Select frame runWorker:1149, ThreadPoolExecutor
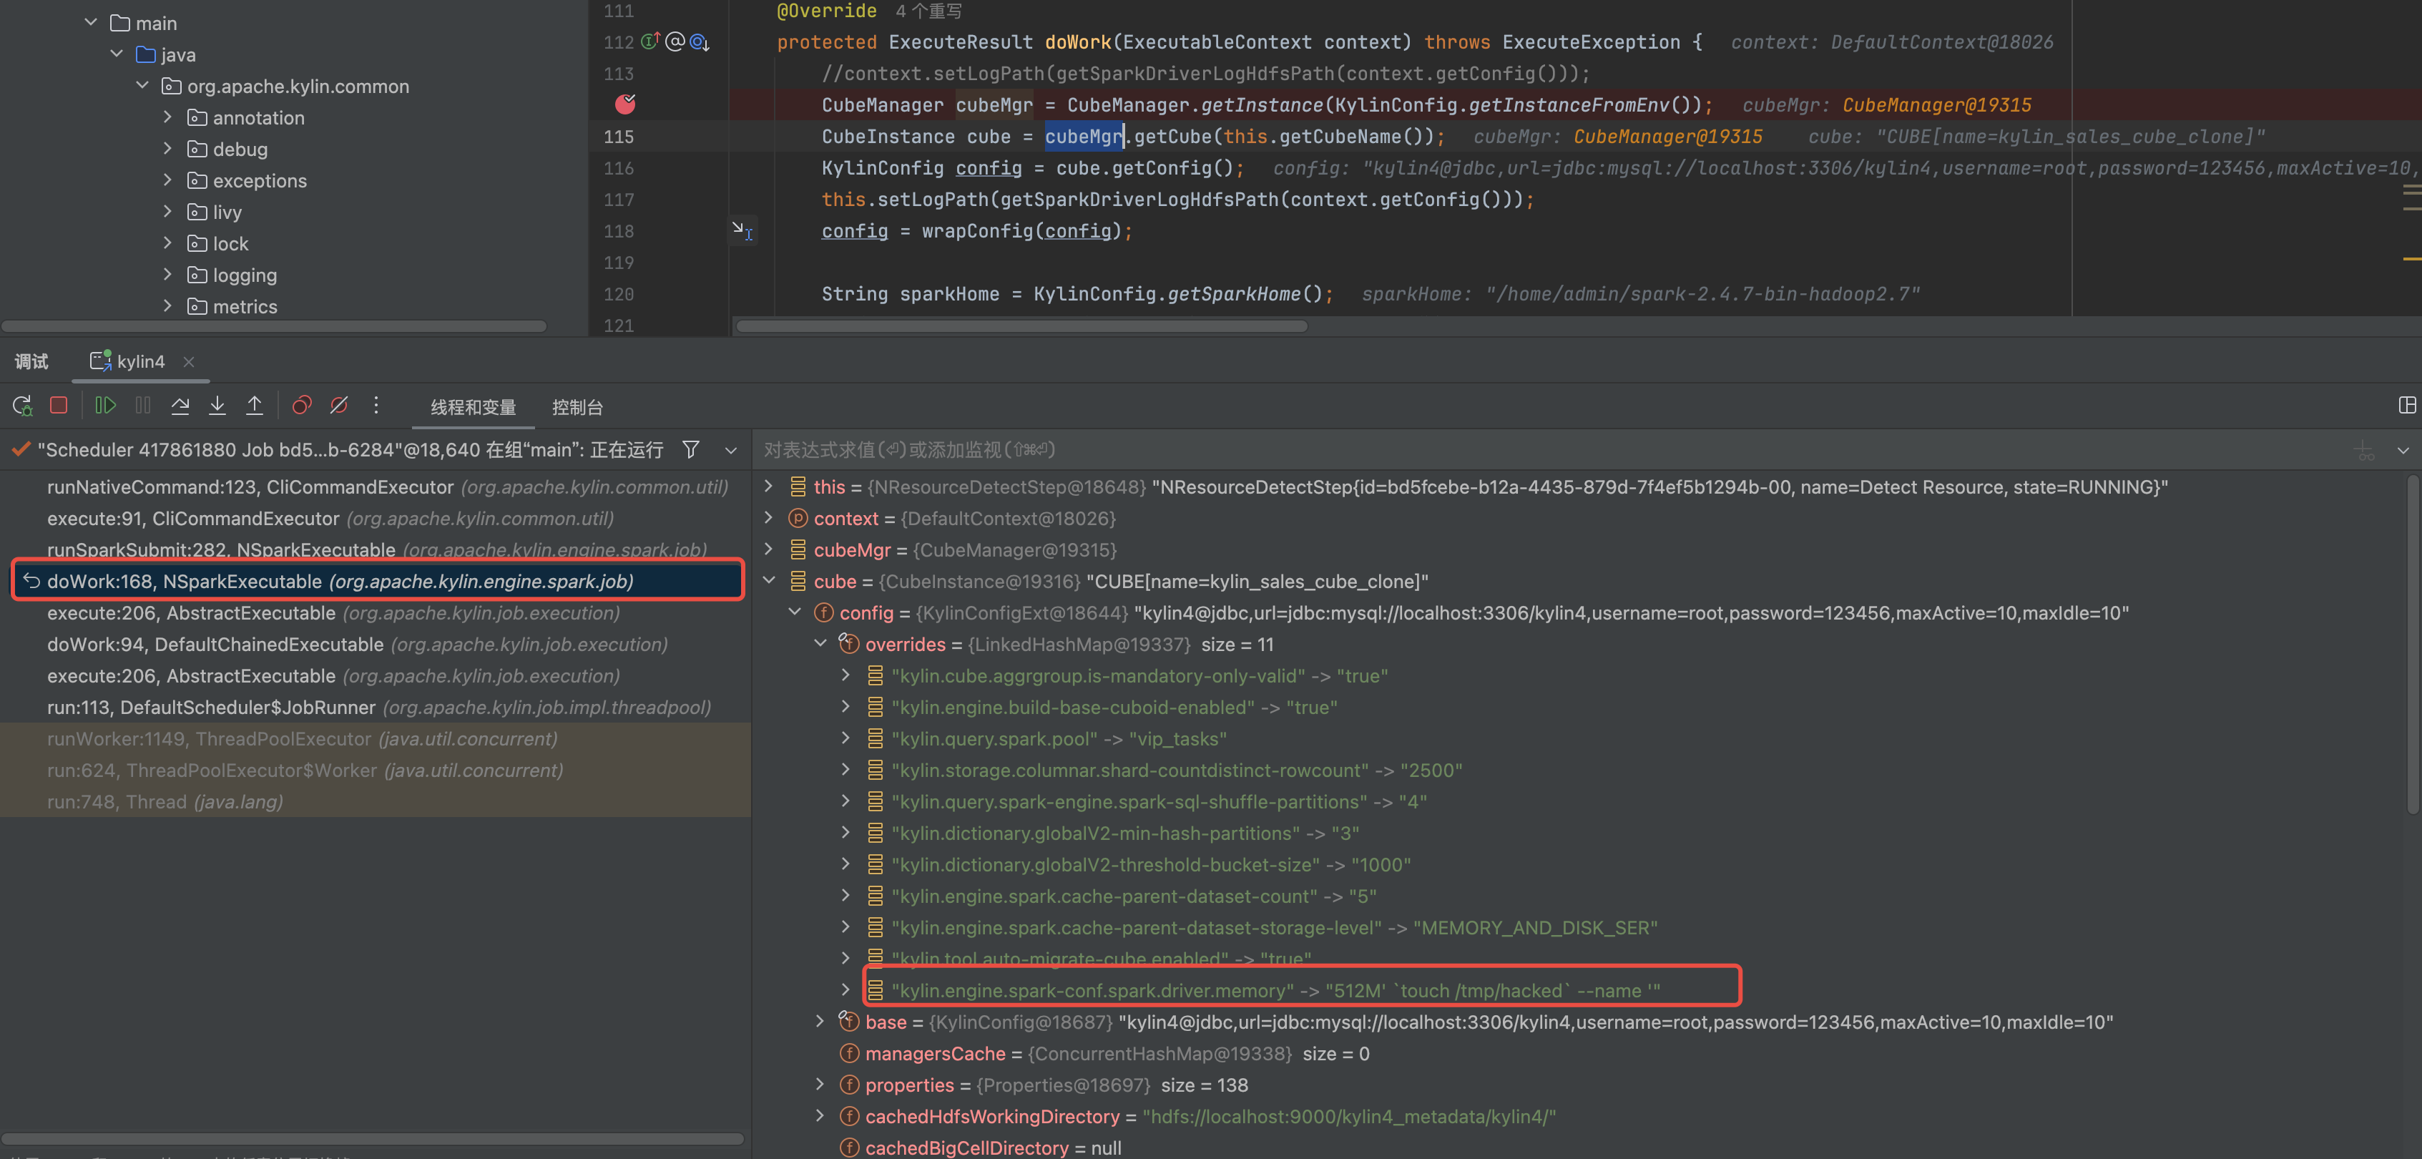The height and width of the screenshot is (1159, 2422). click(x=375, y=738)
